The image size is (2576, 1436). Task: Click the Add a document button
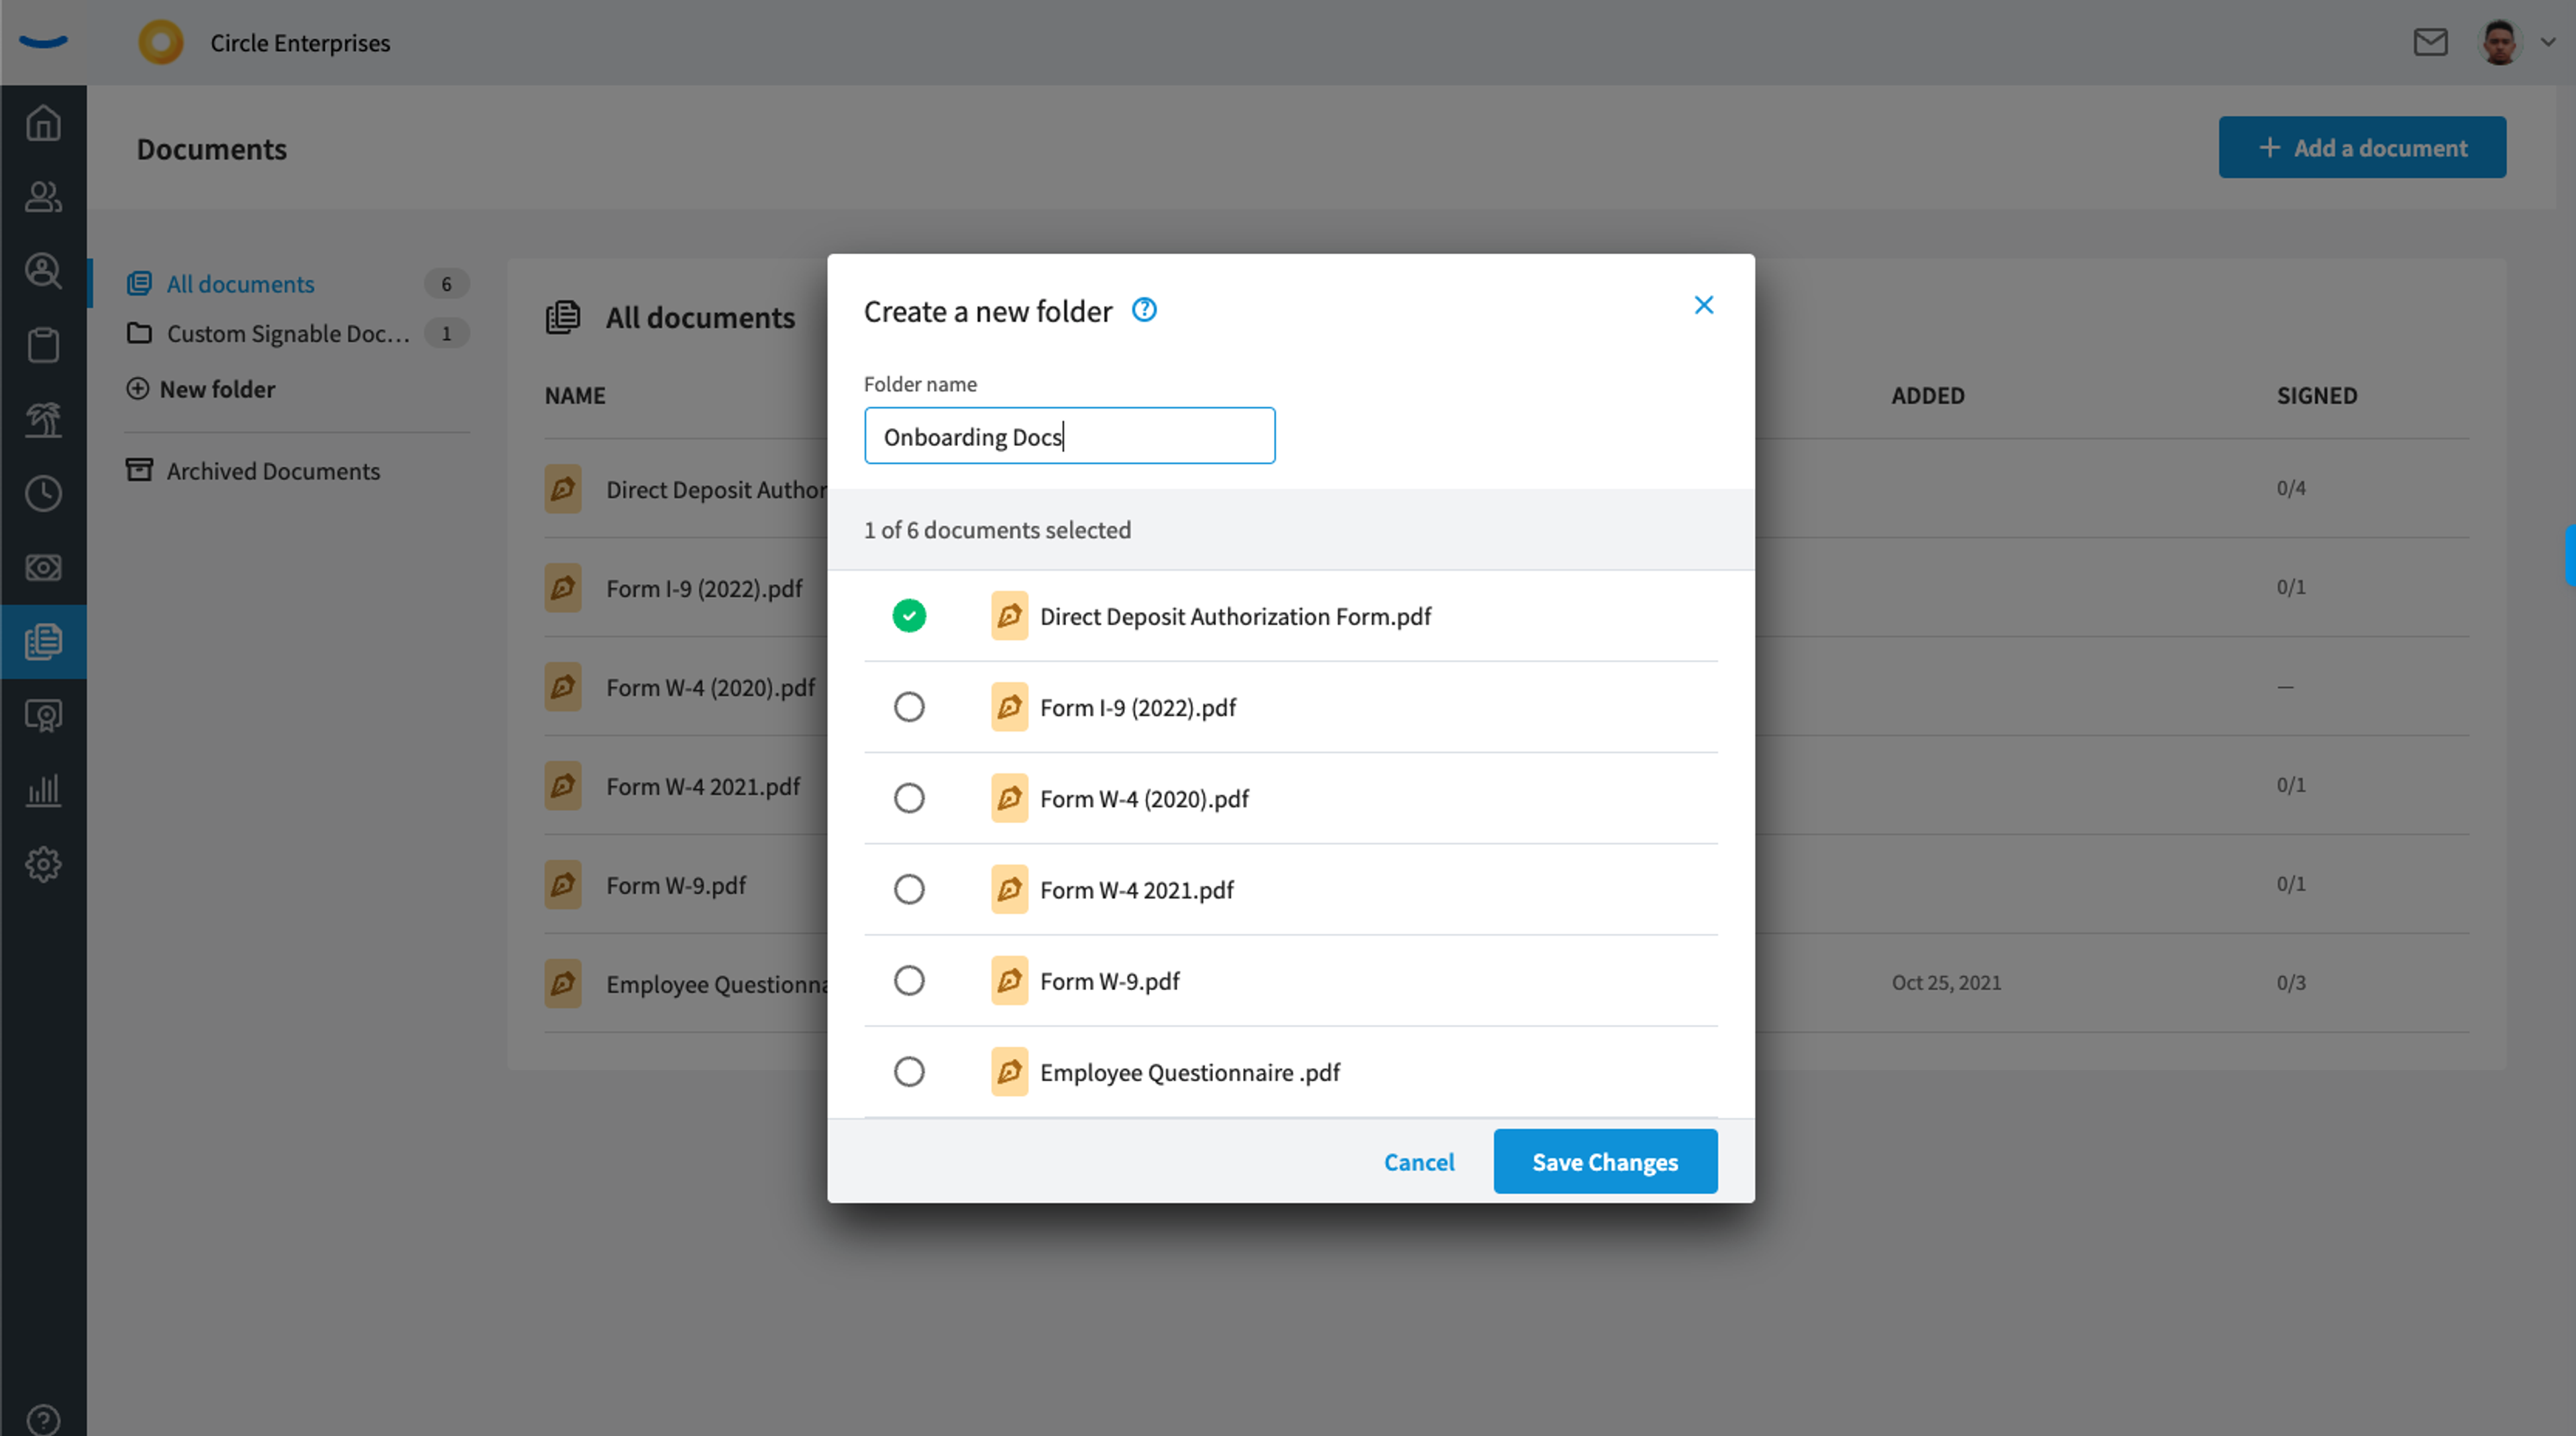[x=2362, y=147]
